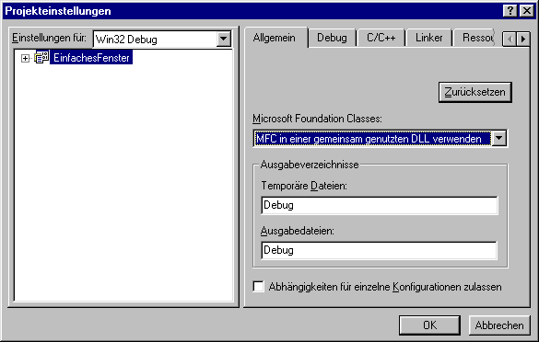539x342 pixels.
Task: Open the Linker tab
Action: 428,38
